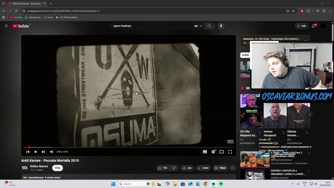
Task: Open options for the Ukkola: Immun short
Action: [307, 133]
